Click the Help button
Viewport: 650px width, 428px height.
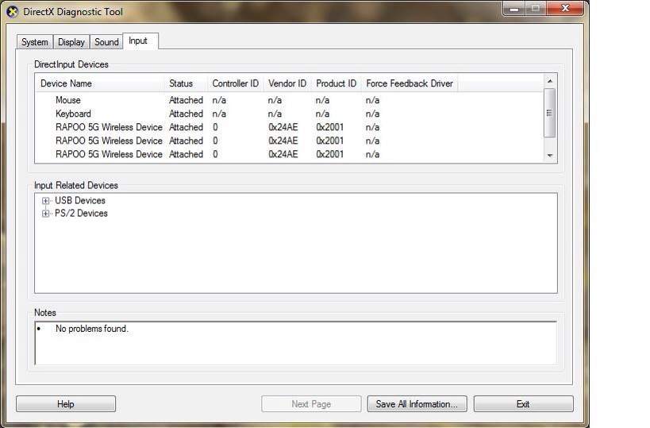pos(66,404)
